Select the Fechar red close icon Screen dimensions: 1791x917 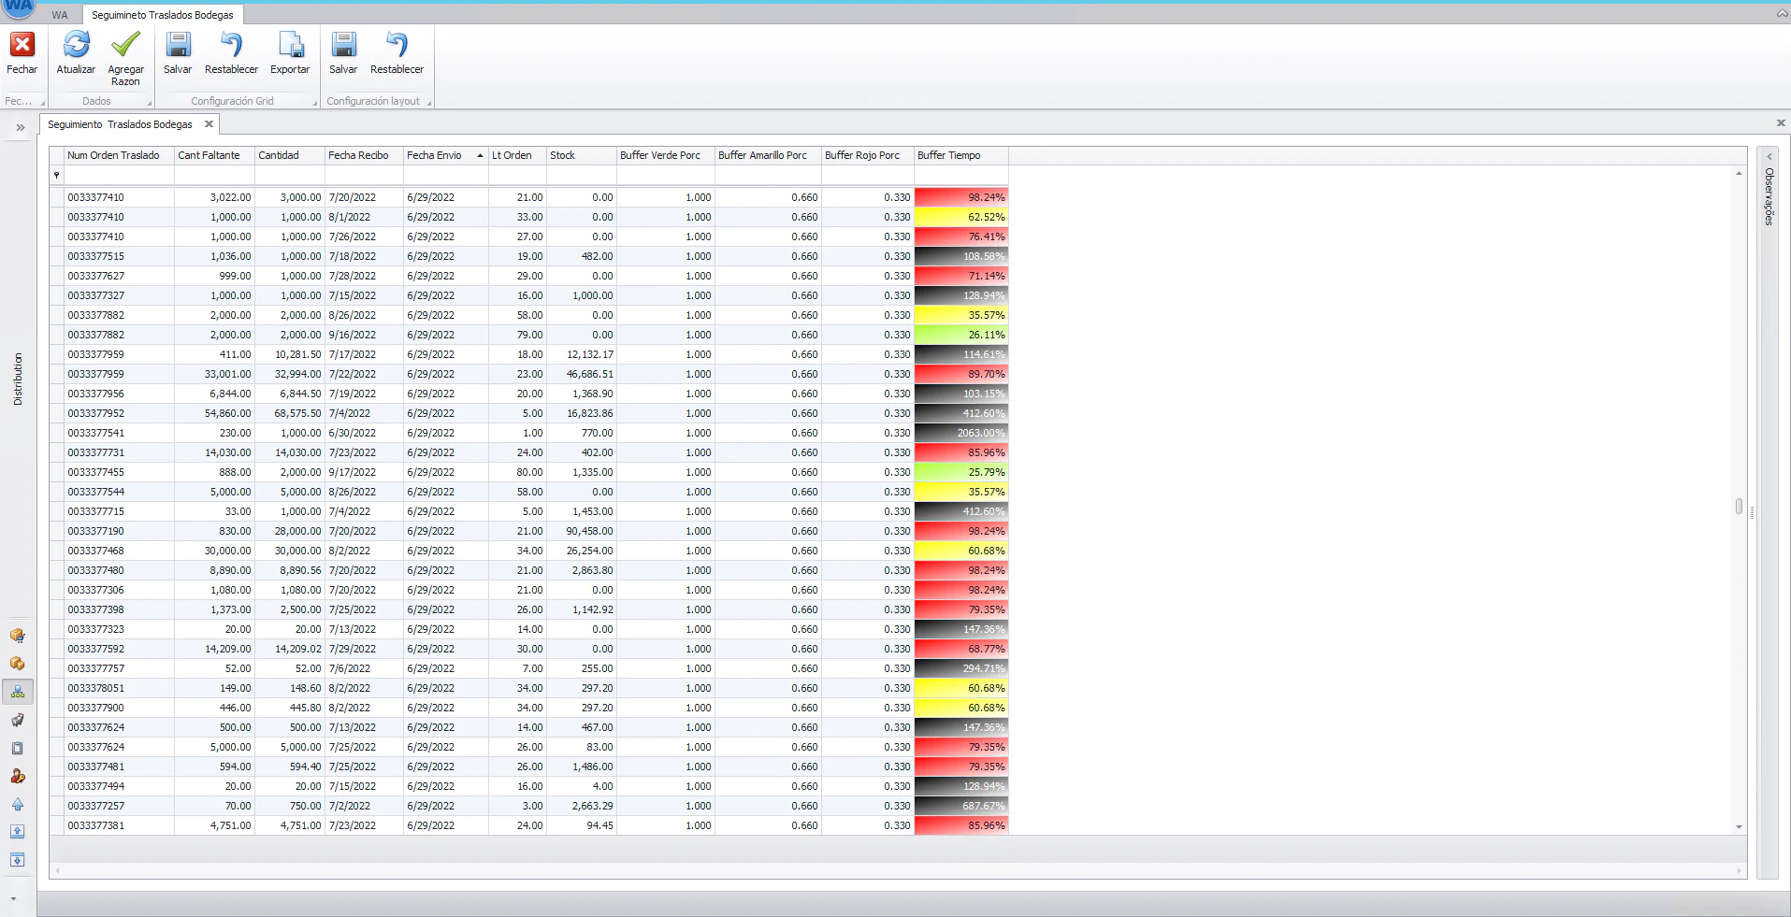coord(21,44)
